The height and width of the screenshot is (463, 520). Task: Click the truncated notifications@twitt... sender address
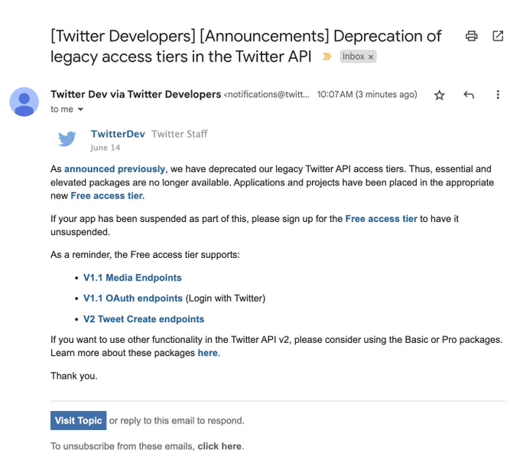[x=266, y=95]
